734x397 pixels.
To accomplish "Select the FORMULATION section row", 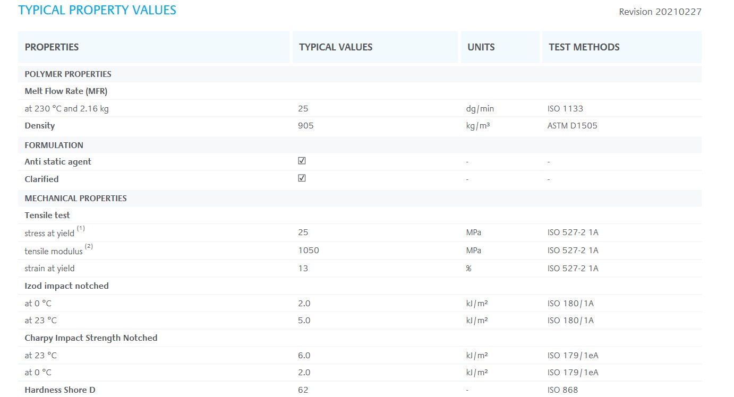I will tap(360, 145).
